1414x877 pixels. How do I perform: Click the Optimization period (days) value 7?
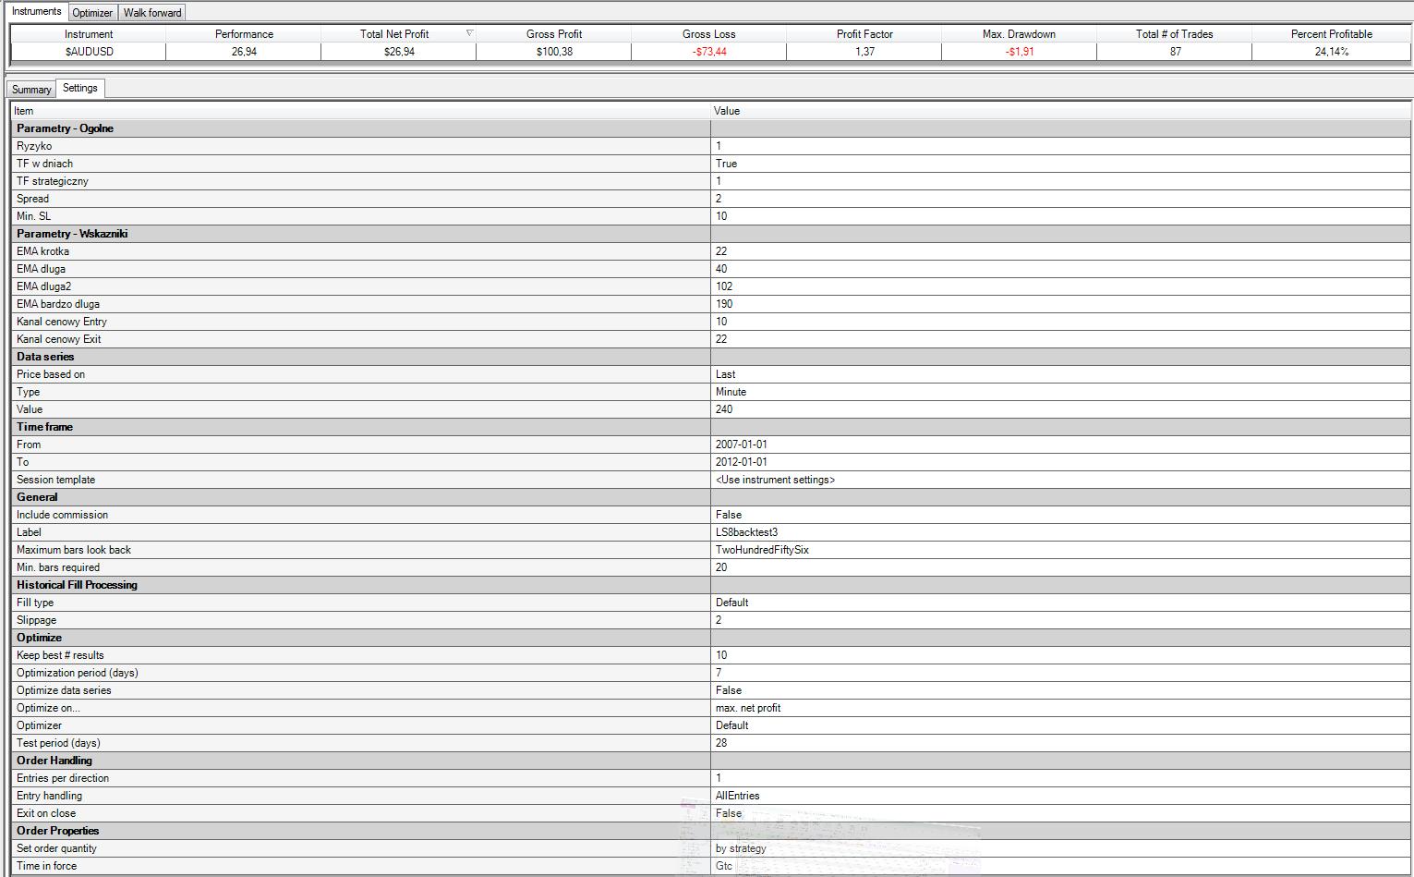pos(719,673)
